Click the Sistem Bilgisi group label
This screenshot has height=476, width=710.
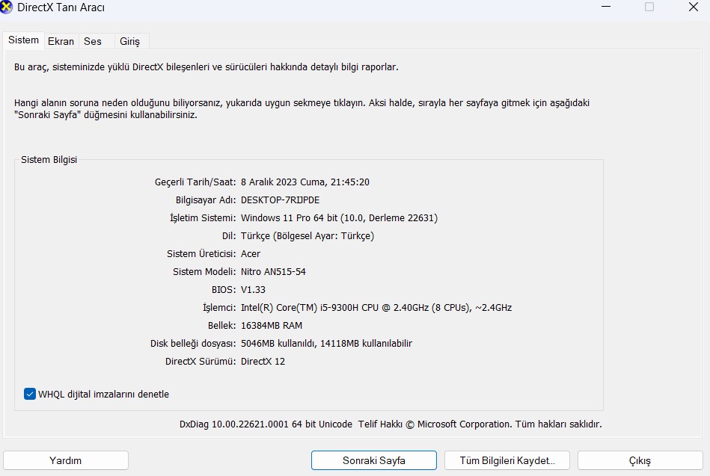pos(49,160)
